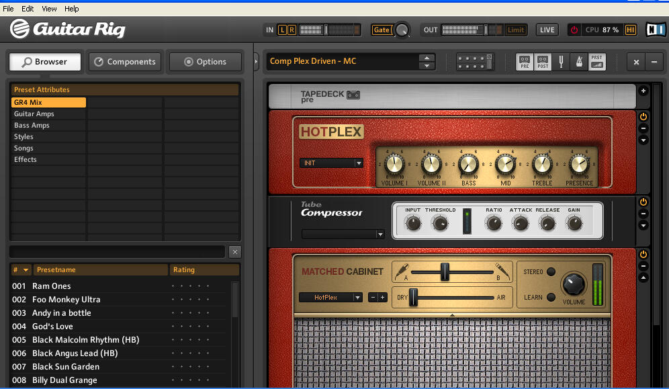Show the PRST preset volume module
Viewport: 669px width, 389px height.
tap(597, 62)
